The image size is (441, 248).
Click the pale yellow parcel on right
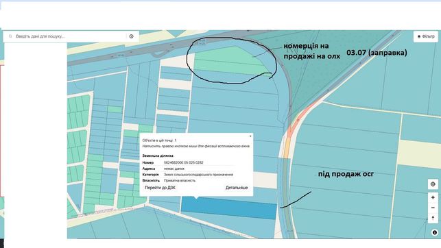pos(419,153)
